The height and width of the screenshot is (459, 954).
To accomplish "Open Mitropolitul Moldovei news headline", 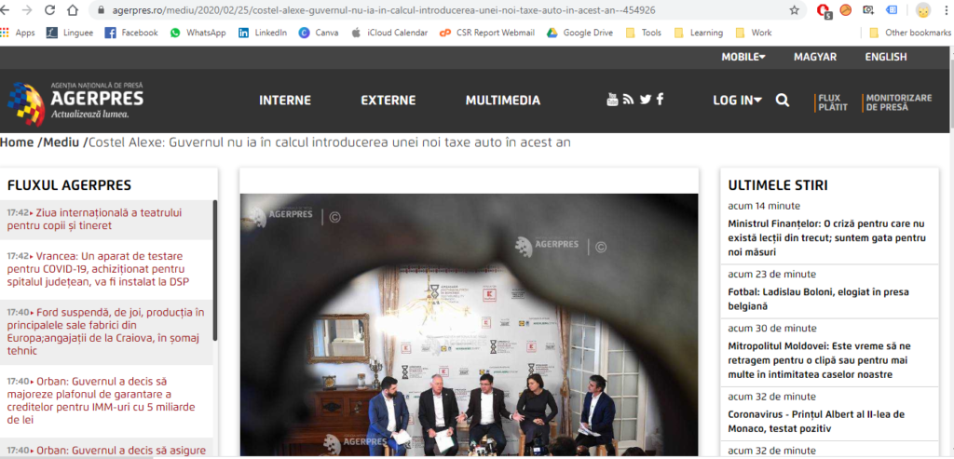I will pos(819,360).
